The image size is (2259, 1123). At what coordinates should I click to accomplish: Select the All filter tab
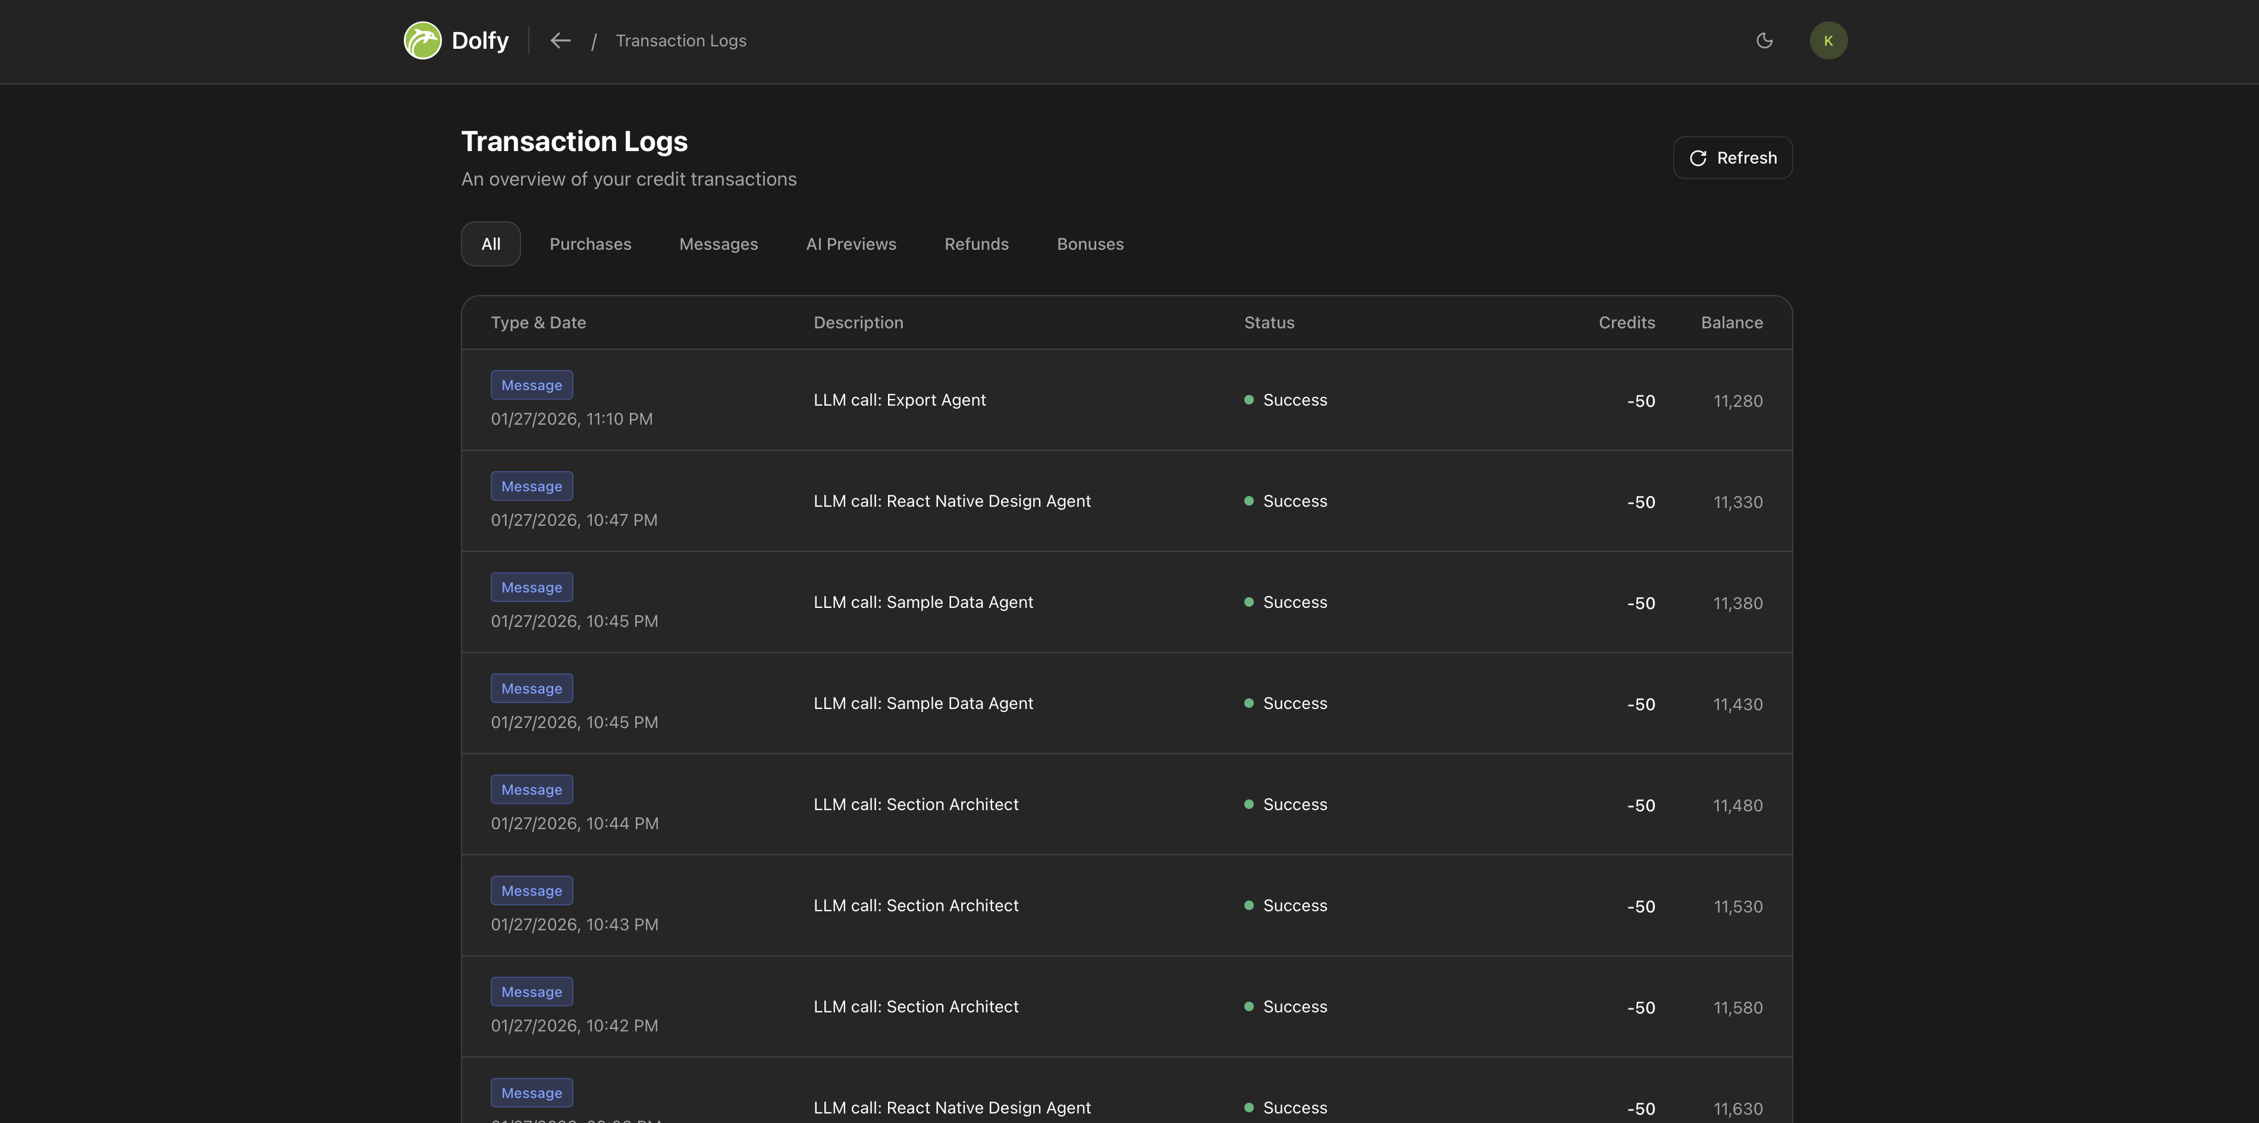pos(490,244)
